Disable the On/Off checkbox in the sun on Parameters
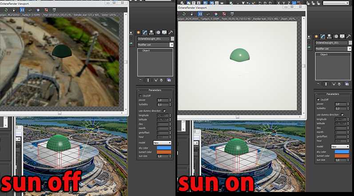This screenshot has width=354, height=196. pyautogui.click(x=318, y=100)
